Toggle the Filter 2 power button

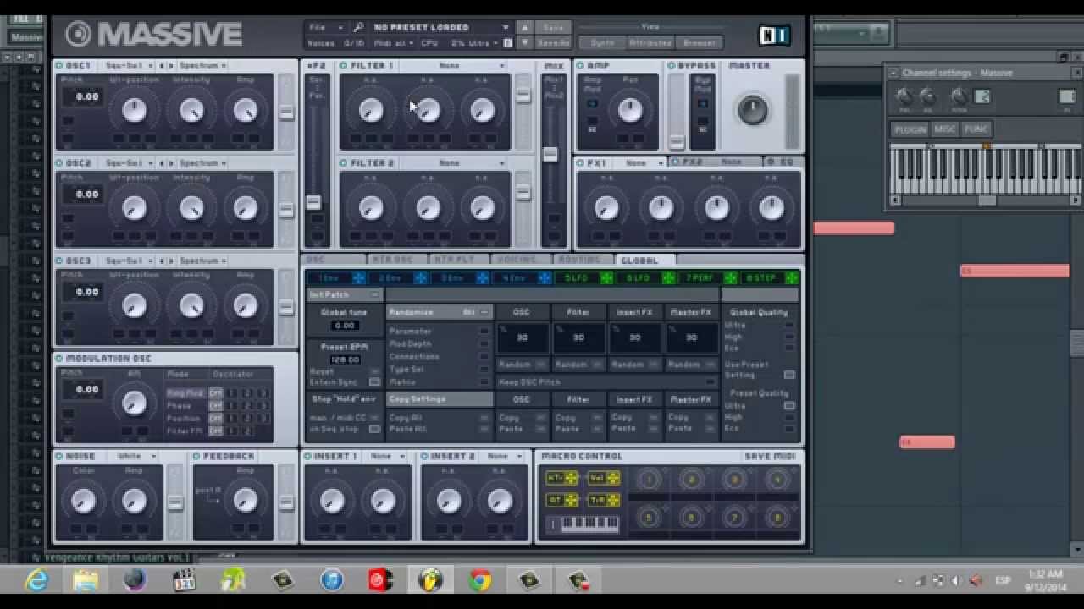[344, 163]
